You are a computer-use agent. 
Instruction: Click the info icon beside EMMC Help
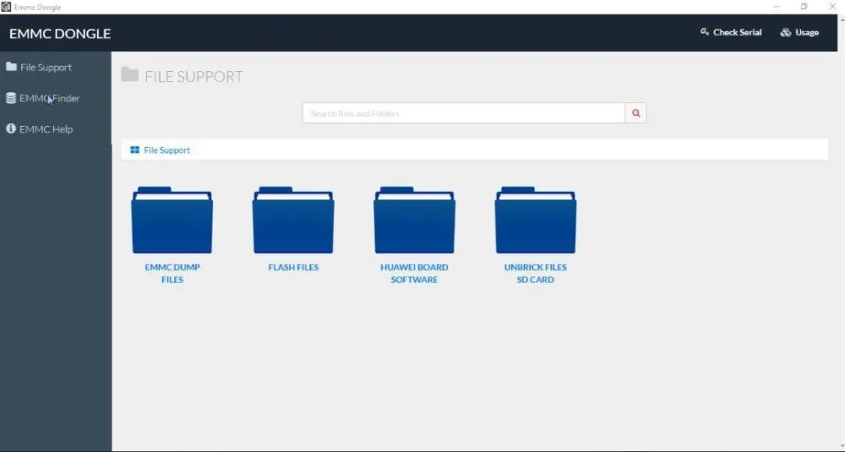coord(11,128)
